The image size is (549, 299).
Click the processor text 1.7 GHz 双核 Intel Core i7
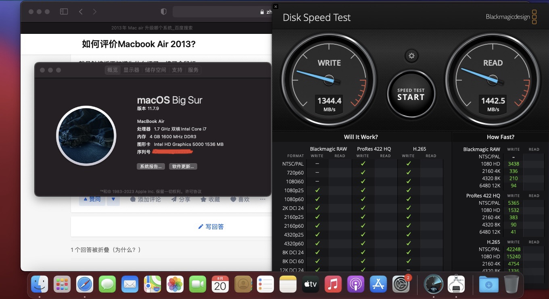[180, 129]
